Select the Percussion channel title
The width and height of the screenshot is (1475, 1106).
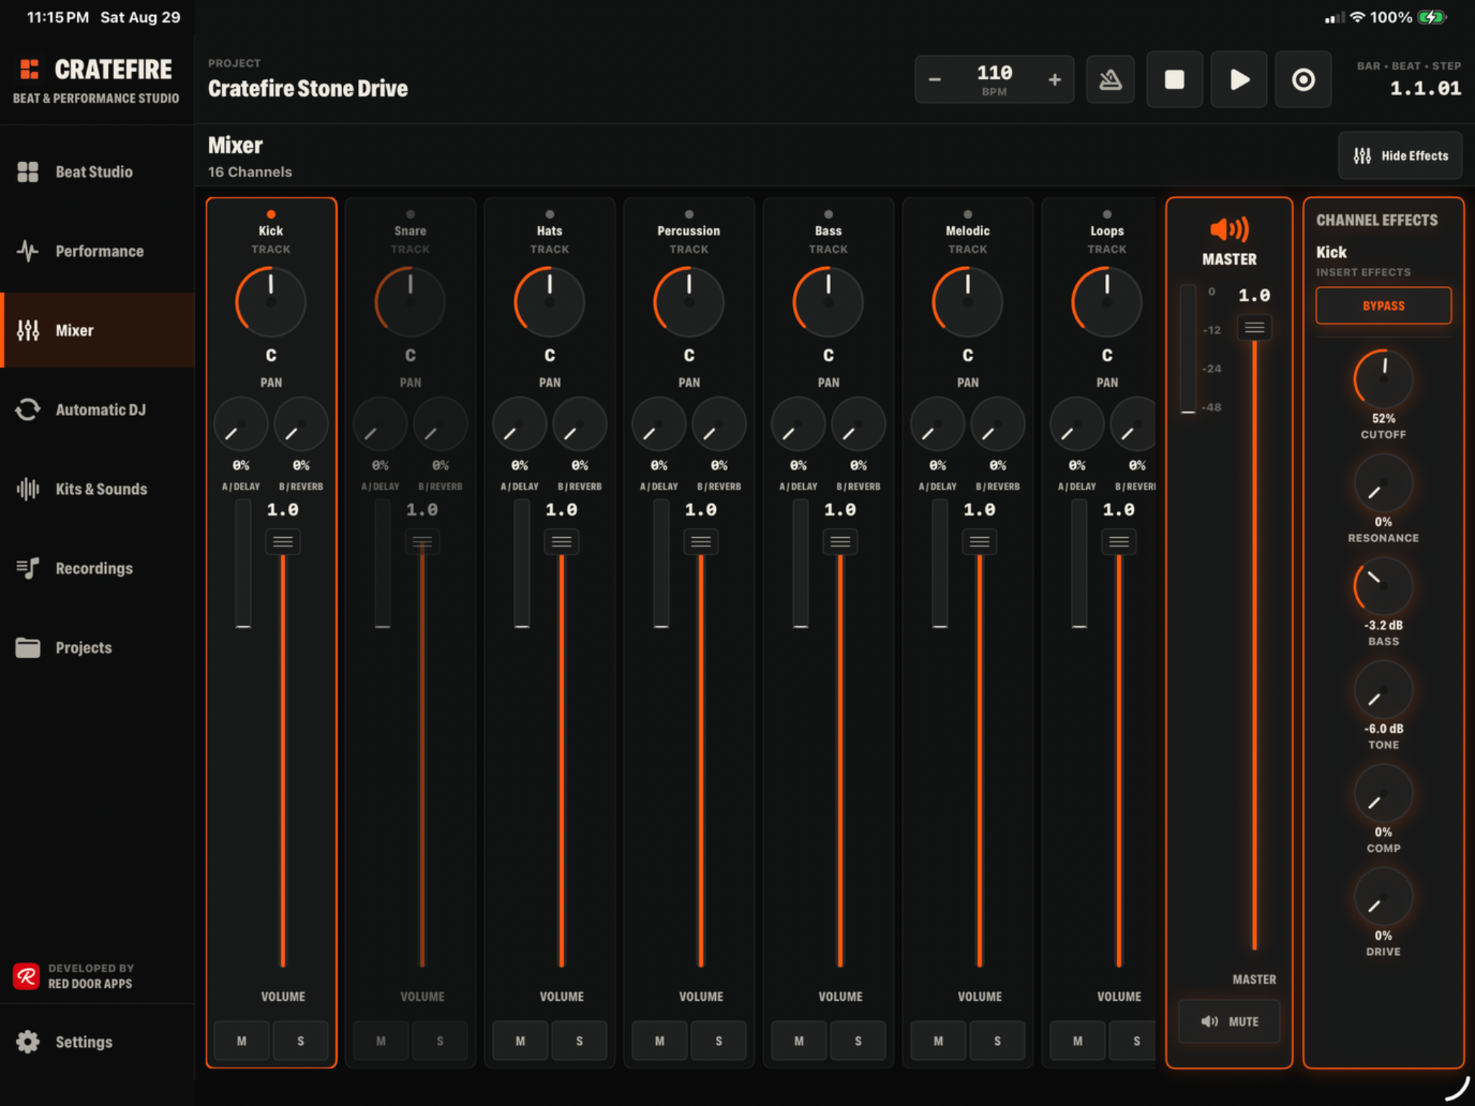(689, 231)
